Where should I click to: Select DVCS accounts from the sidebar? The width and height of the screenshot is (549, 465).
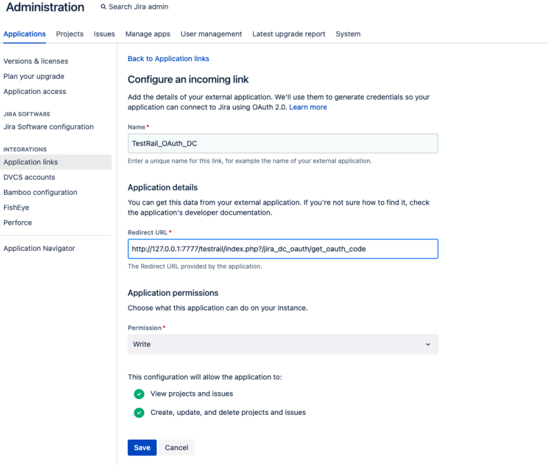(x=30, y=177)
